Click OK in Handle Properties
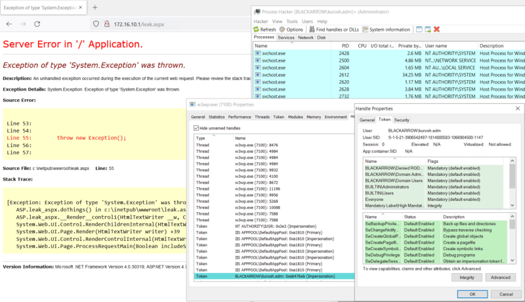The width and height of the screenshot is (525, 302). click(472, 294)
